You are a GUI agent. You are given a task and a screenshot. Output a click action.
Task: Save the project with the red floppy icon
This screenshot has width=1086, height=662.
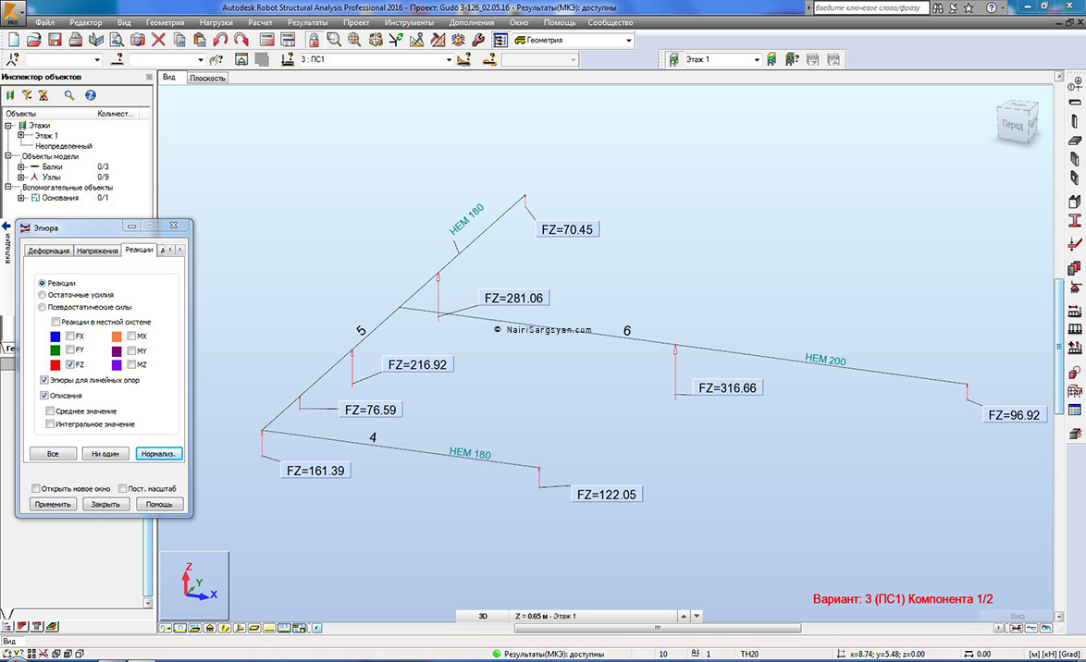(x=55, y=40)
